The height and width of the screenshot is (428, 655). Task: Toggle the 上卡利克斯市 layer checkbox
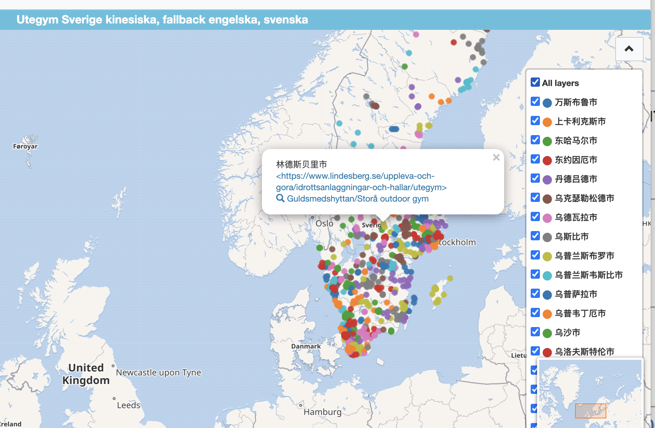tap(535, 121)
